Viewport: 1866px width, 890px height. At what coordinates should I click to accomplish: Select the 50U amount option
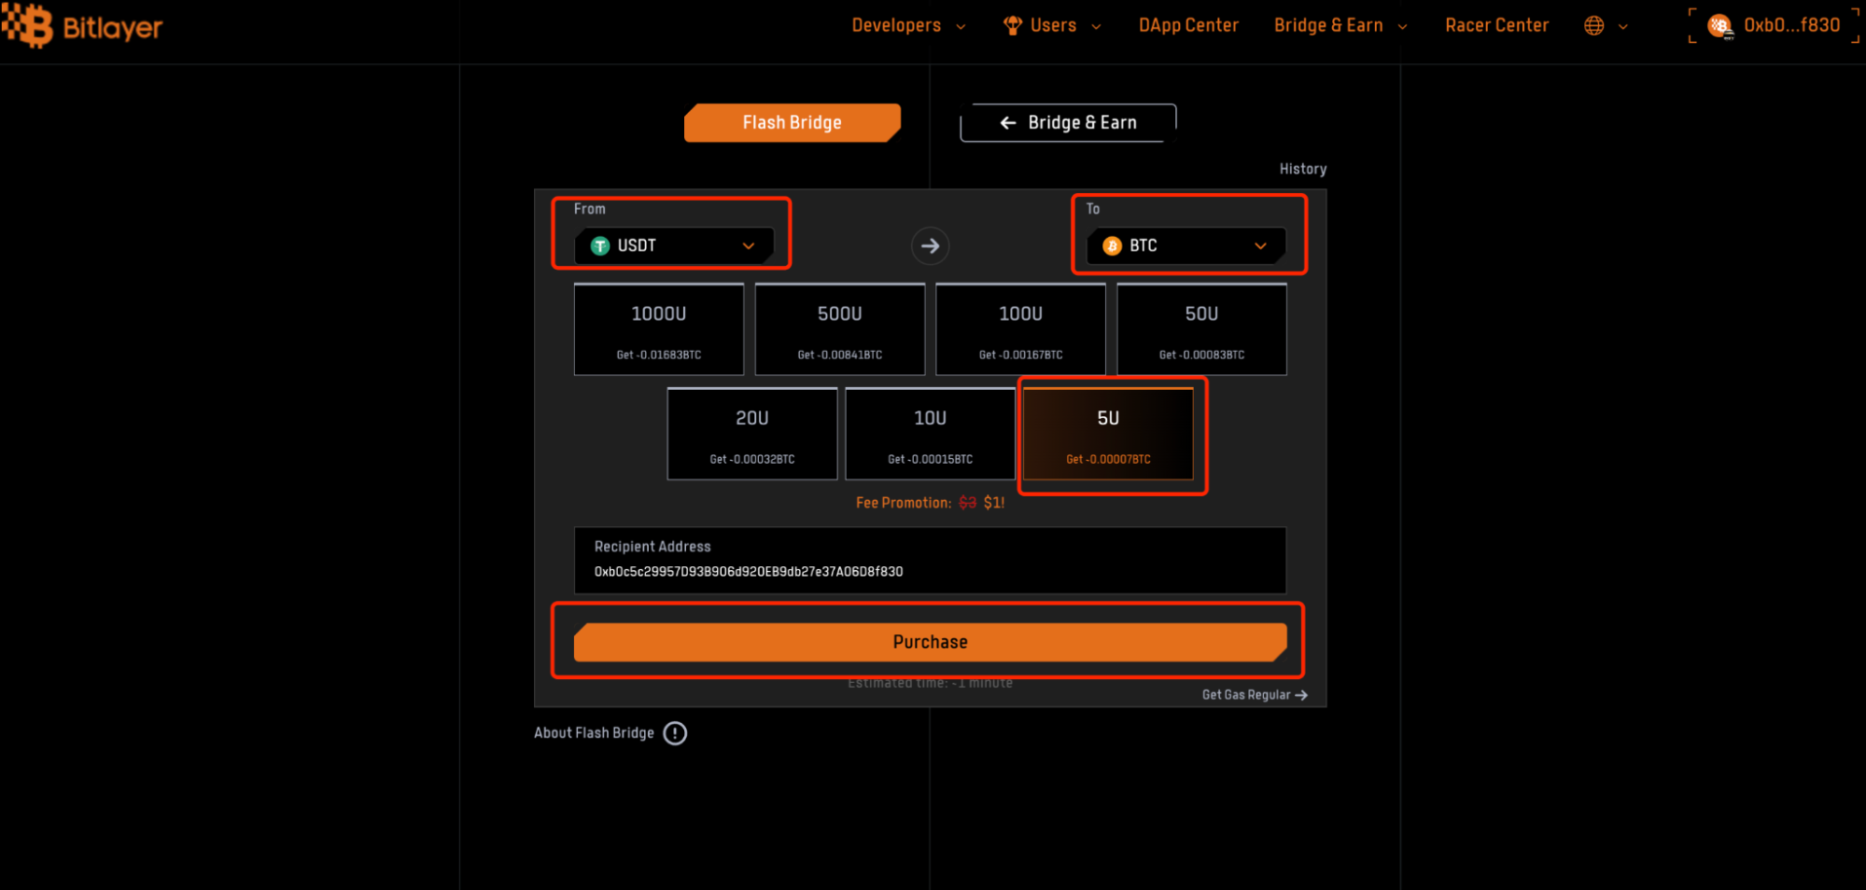point(1201,329)
